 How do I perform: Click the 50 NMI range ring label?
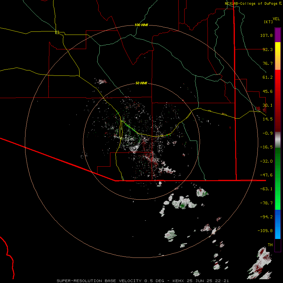[x=141, y=83]
